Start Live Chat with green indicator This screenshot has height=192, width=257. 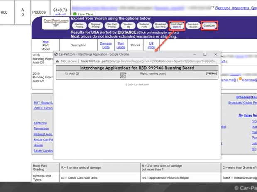click(x=83, y=14)
